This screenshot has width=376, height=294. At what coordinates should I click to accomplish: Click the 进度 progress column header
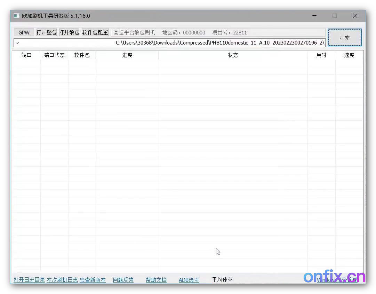(127, 55)
